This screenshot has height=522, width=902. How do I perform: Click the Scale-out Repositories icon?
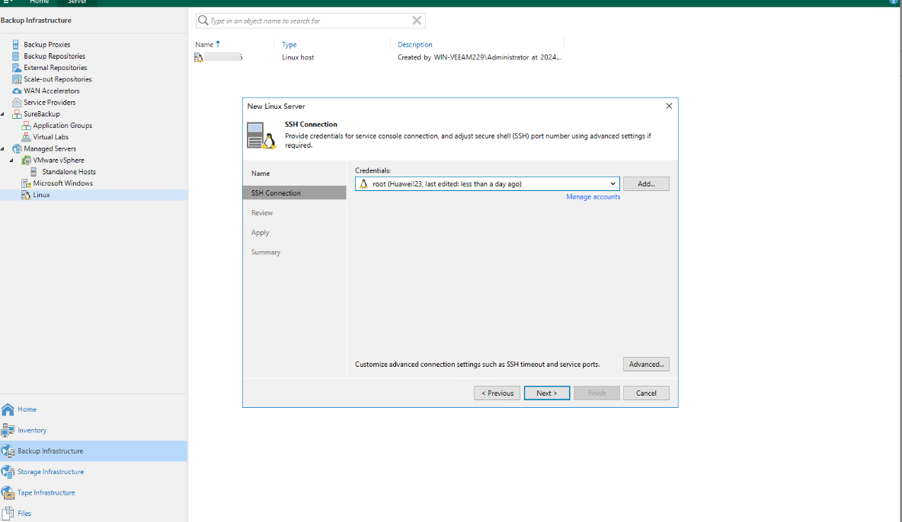click(x=16, y=79)
